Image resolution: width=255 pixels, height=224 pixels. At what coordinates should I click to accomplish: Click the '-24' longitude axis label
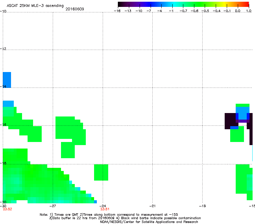pos(103,206)
